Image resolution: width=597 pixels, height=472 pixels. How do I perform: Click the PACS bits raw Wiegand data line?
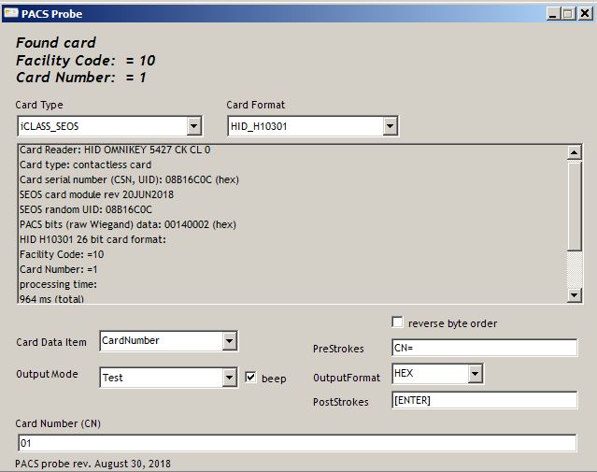[128, 224]
